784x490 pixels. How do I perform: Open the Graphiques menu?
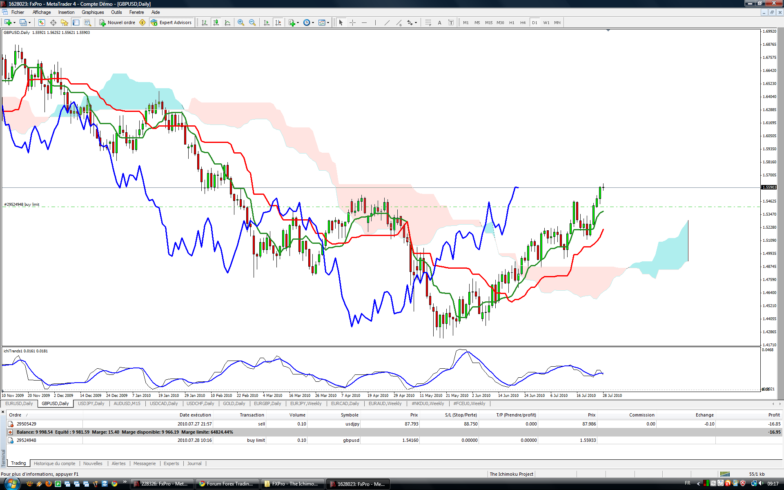[x=93, y=12]
